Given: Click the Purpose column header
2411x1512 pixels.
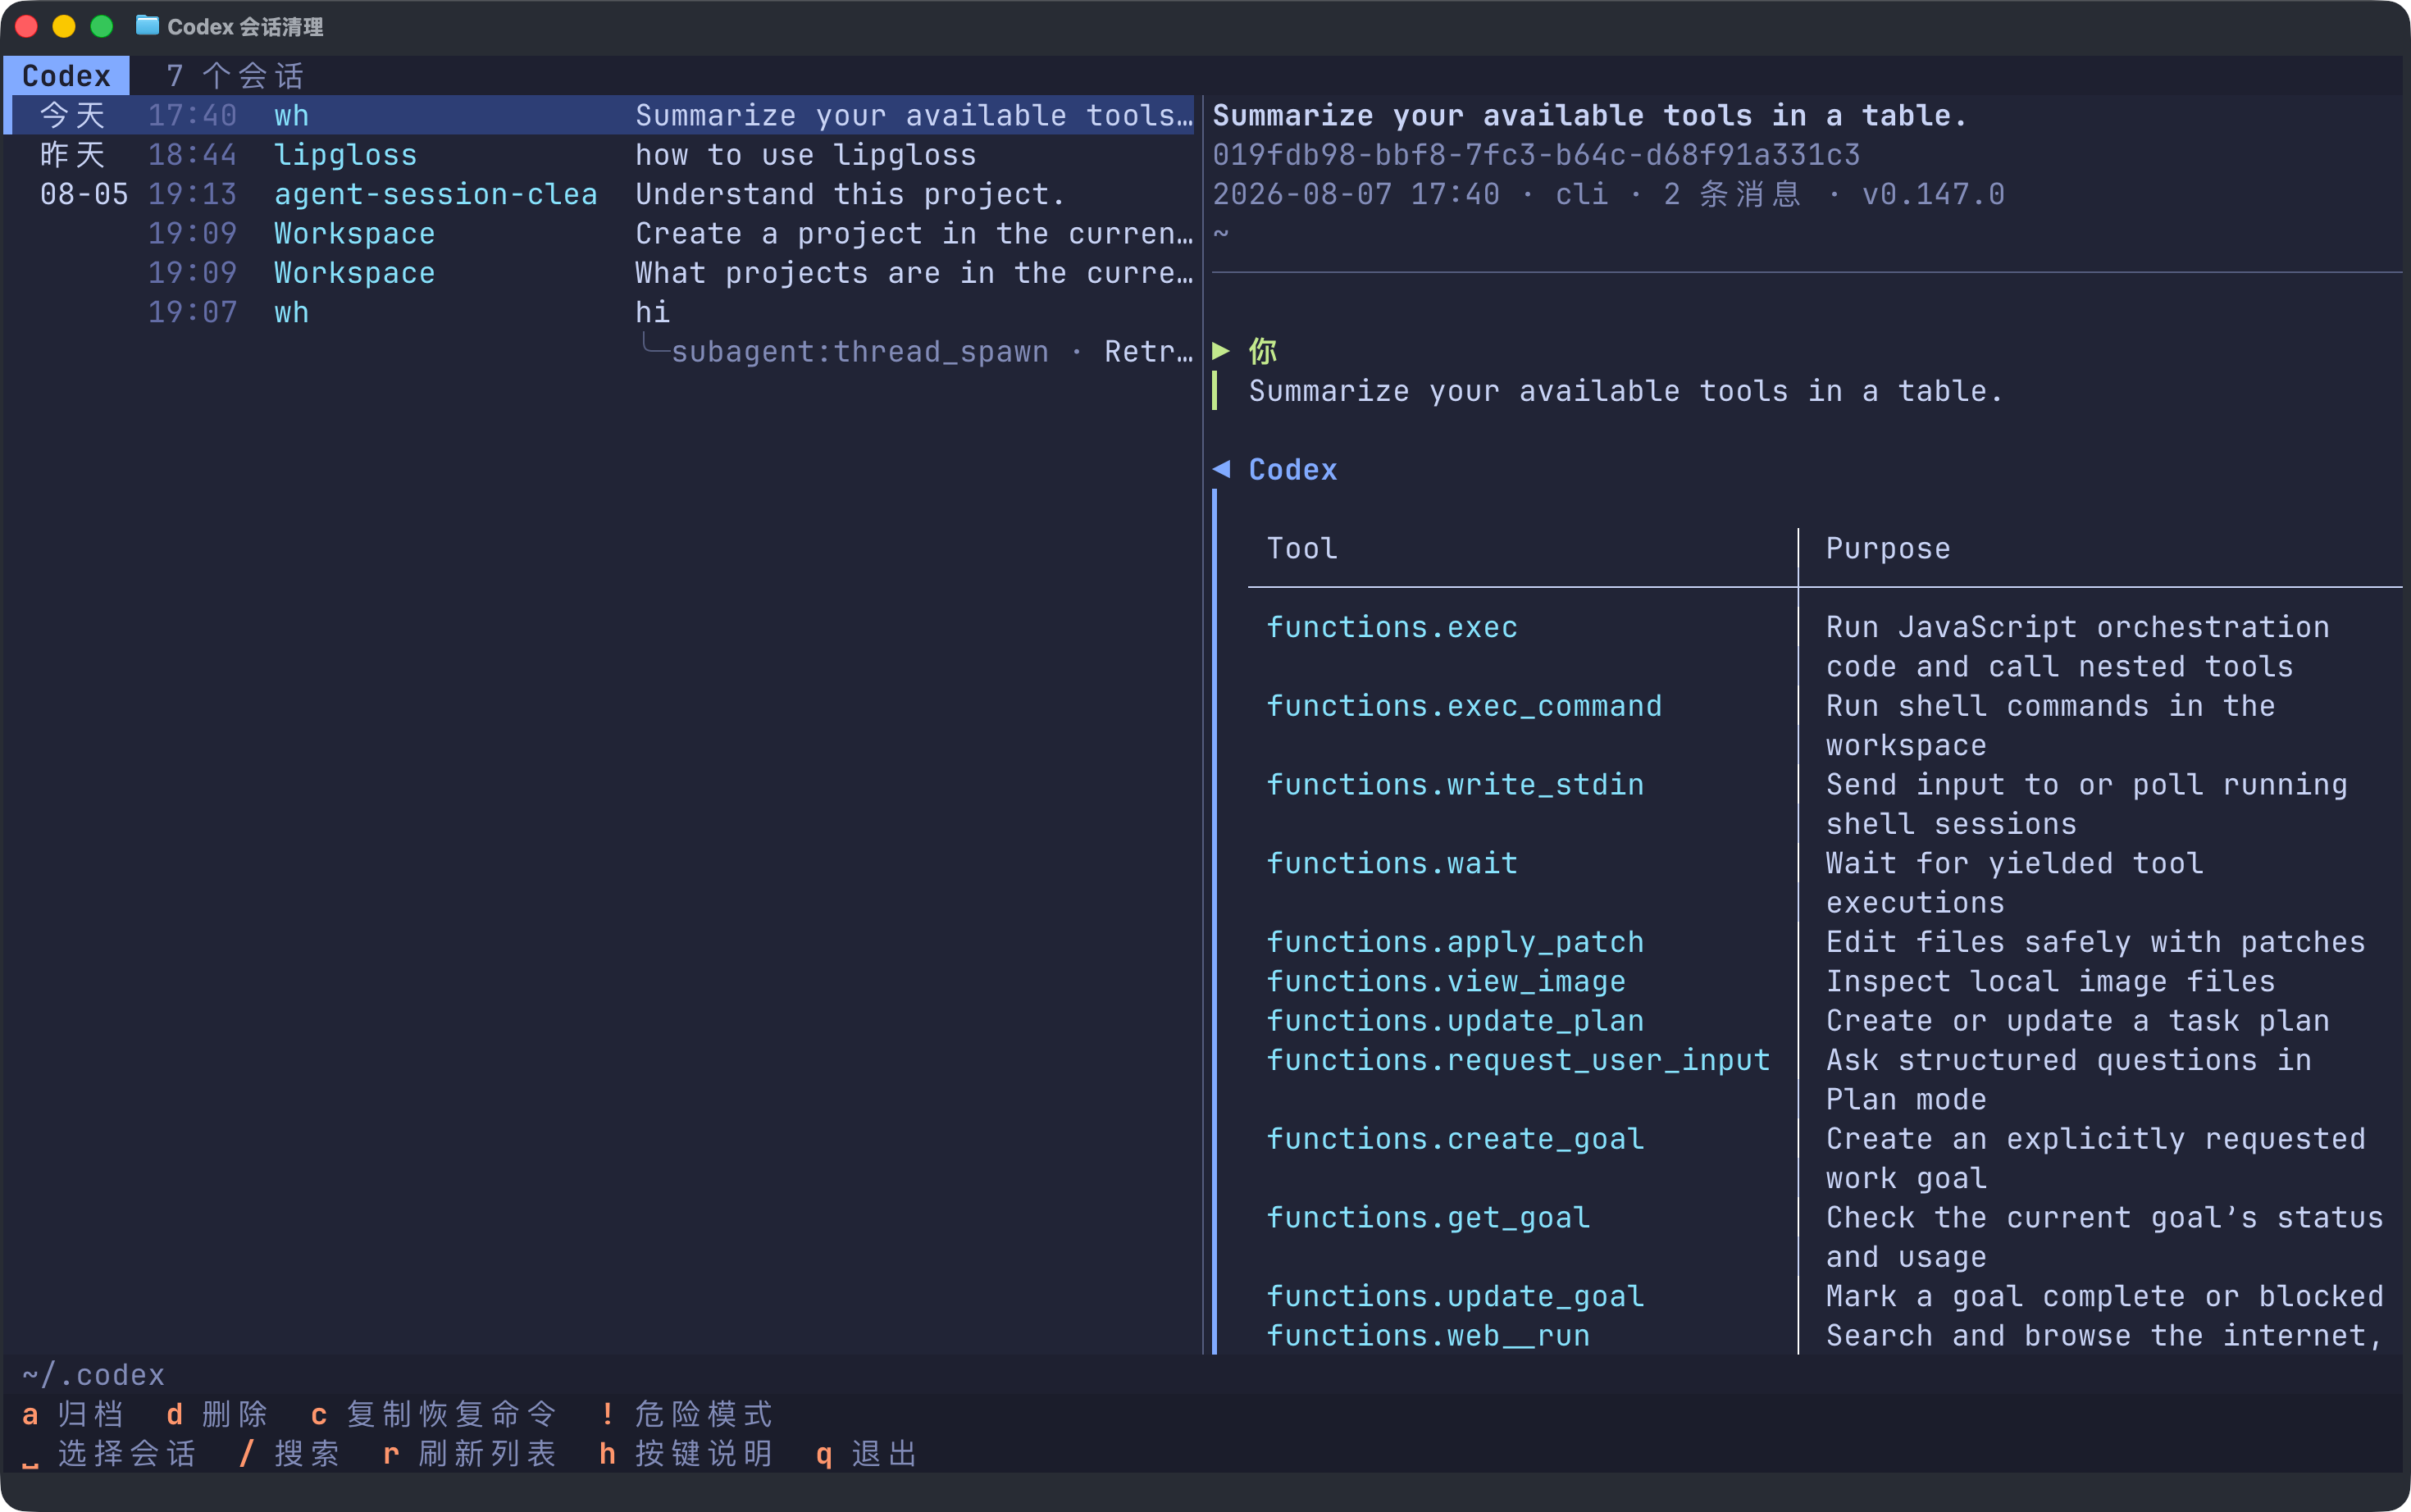Looking at the screenshot, I should pos(1888,548).
